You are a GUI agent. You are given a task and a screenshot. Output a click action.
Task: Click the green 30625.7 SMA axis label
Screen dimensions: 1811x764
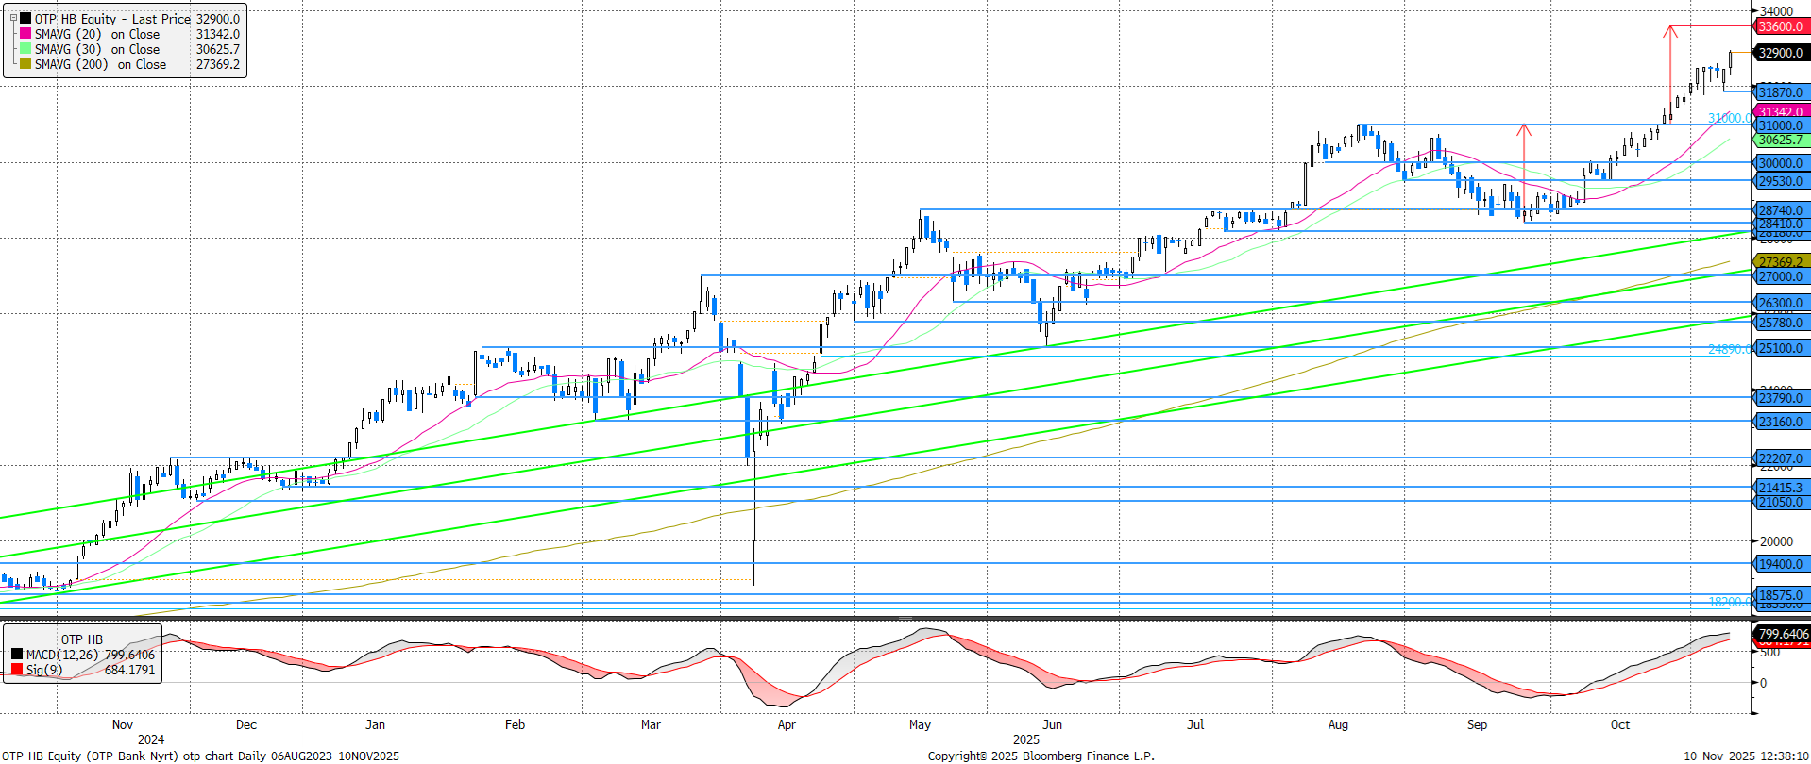(1781, 140)
